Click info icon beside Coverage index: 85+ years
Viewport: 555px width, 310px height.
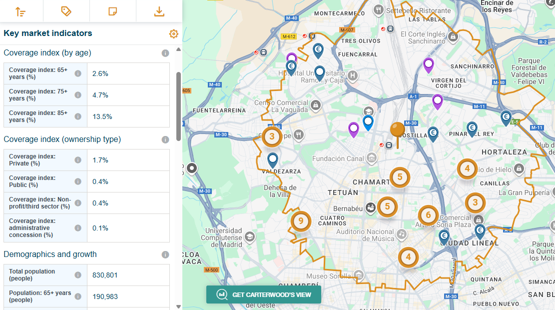[x=78, y=116]
